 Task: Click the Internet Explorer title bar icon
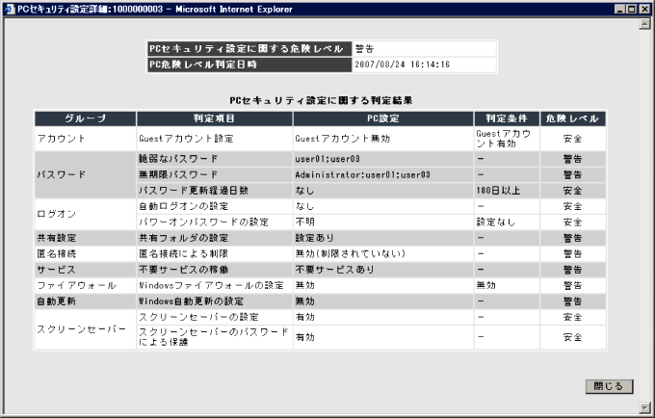(10, 9)
